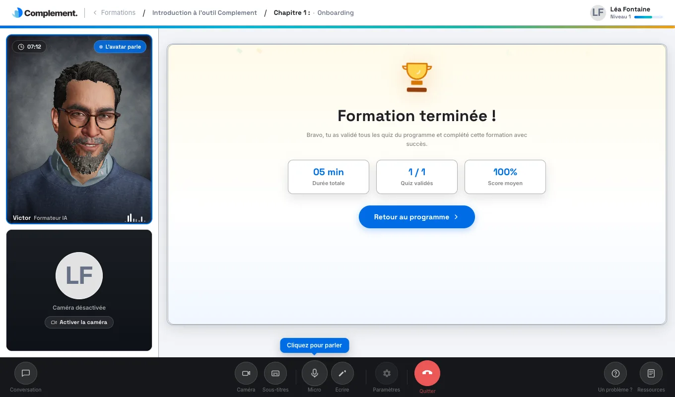
Task: Click the 100% Score moyen card
Action: click(505, 177)
